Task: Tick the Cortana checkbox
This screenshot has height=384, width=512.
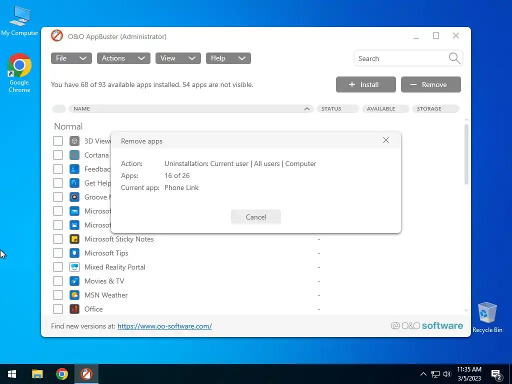Action: coord(58,155)
